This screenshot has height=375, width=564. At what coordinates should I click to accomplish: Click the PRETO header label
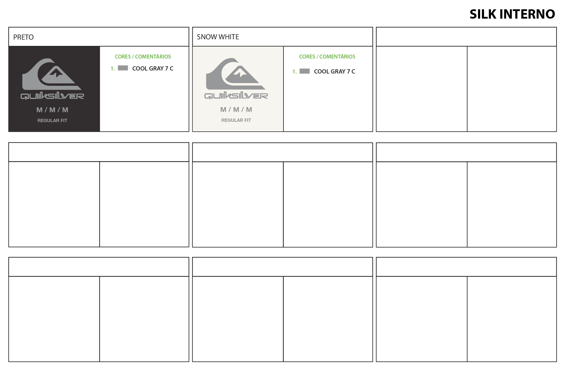23,37
